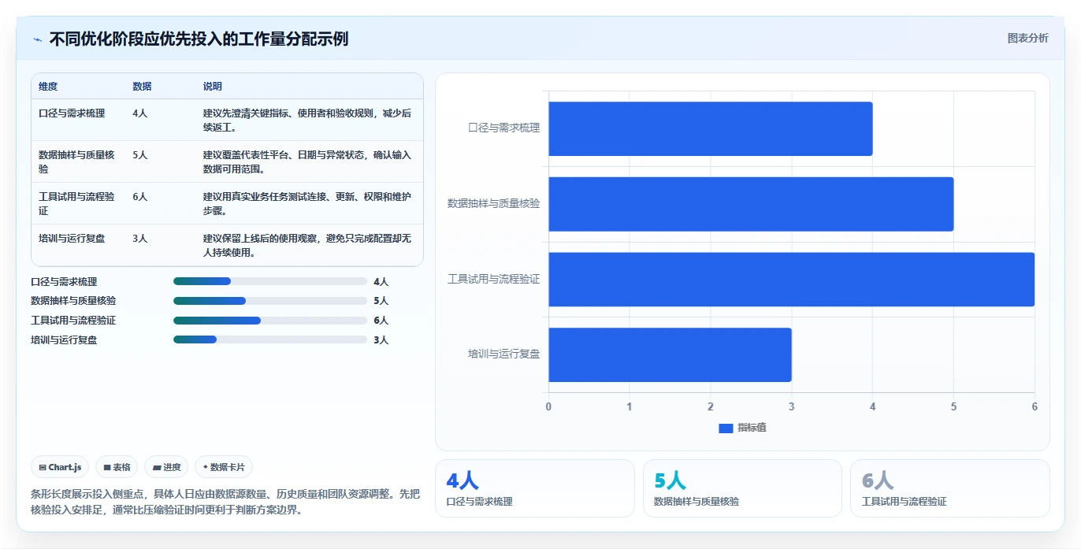The width and height of the screenshot is (1081, 549).
Task: Click the description starting 建议用真实业务任务
Action: [307, 203]
